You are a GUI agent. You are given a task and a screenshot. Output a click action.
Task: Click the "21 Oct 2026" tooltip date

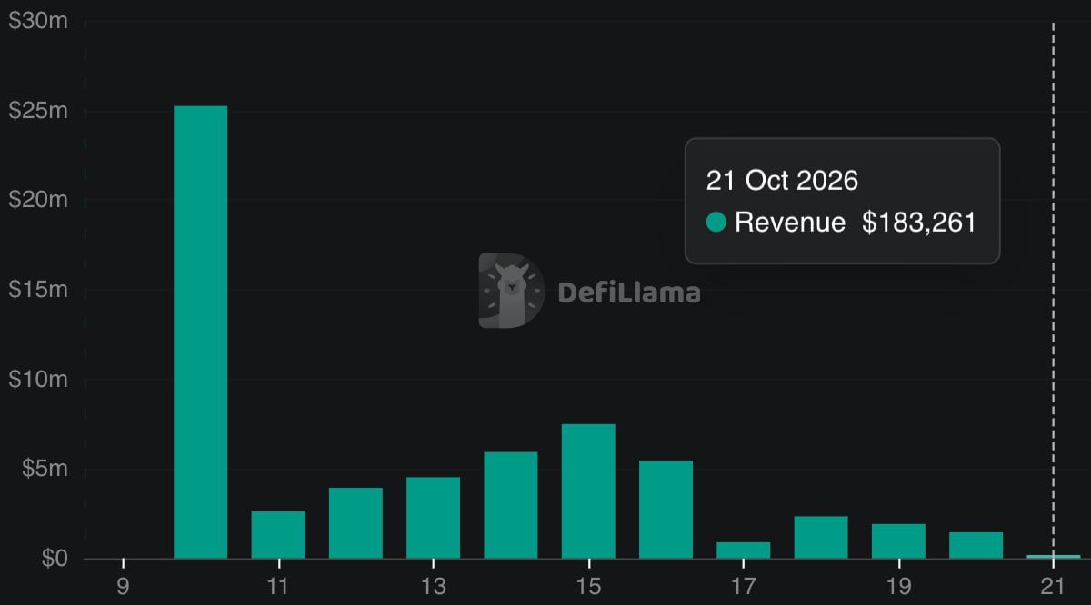click(x=782, y=180)
